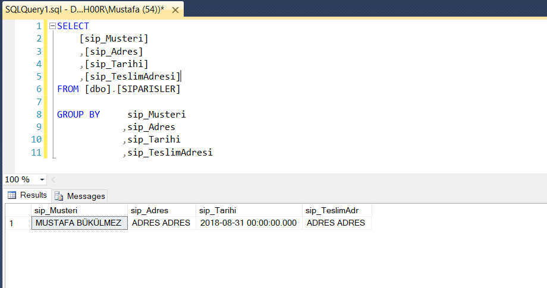Click the sip_Musteri column header
Image resolution: width=547 pixels, height=288 pixels.
click(79, 210)
